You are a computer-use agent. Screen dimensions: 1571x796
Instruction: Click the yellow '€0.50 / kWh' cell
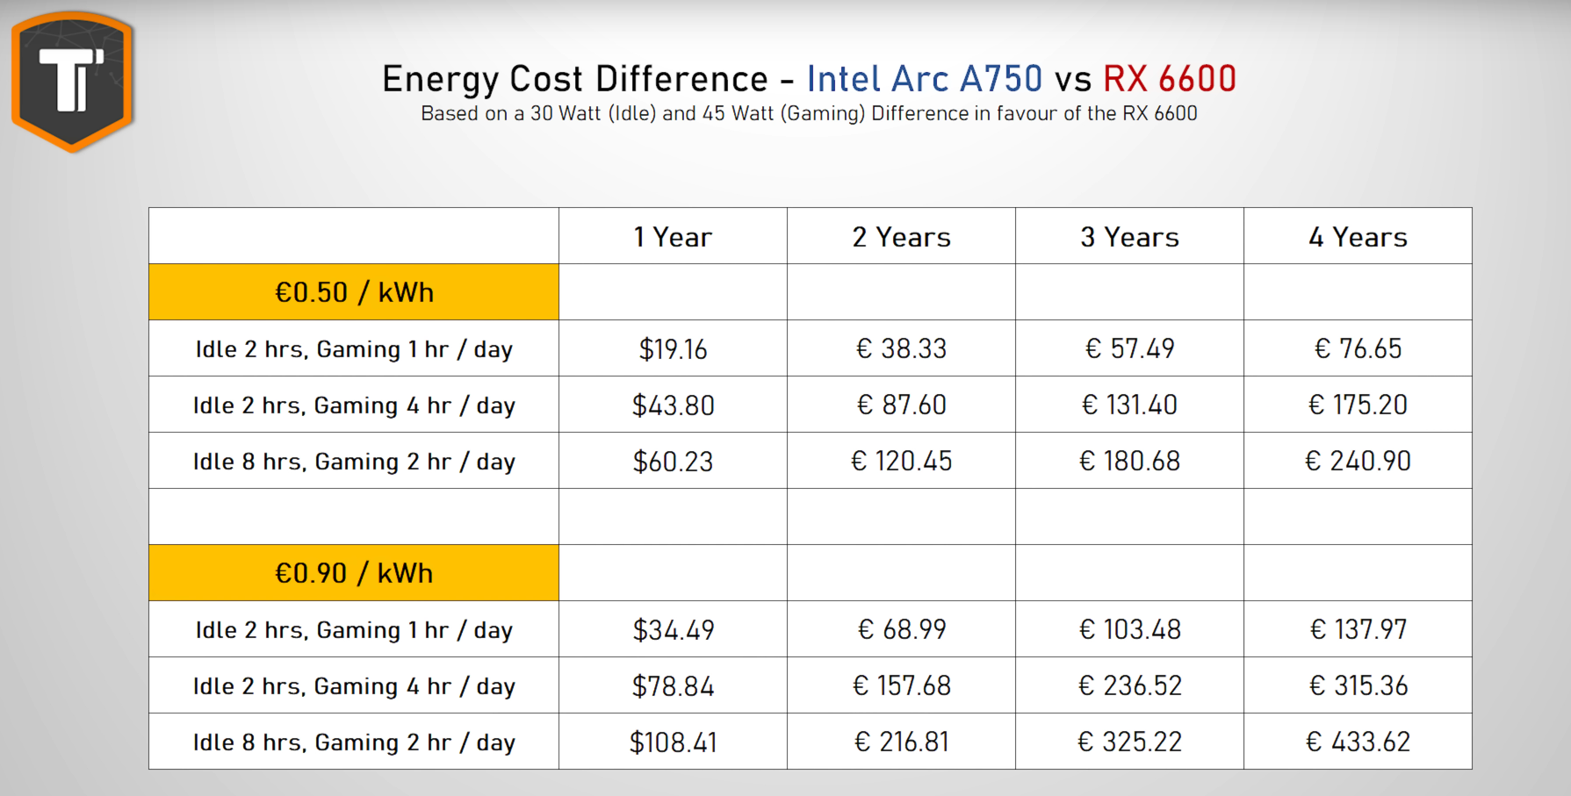354,292
